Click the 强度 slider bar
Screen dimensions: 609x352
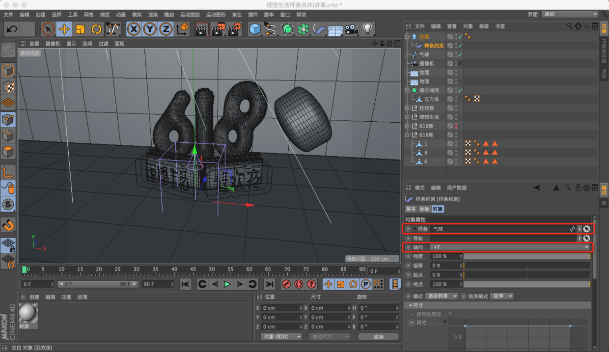(527, 256)
